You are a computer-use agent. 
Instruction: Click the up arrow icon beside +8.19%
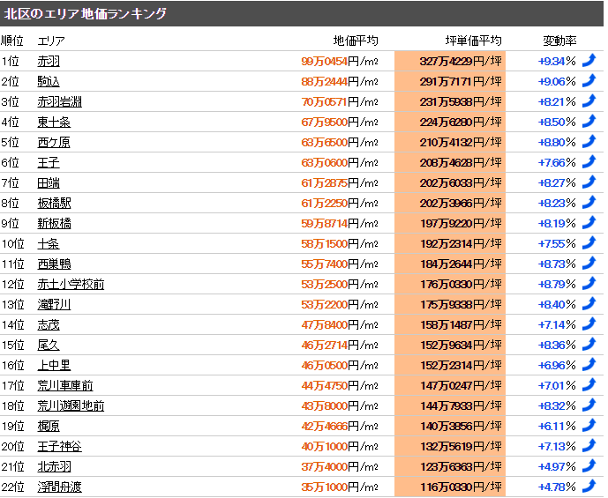[x=589, y=223]
